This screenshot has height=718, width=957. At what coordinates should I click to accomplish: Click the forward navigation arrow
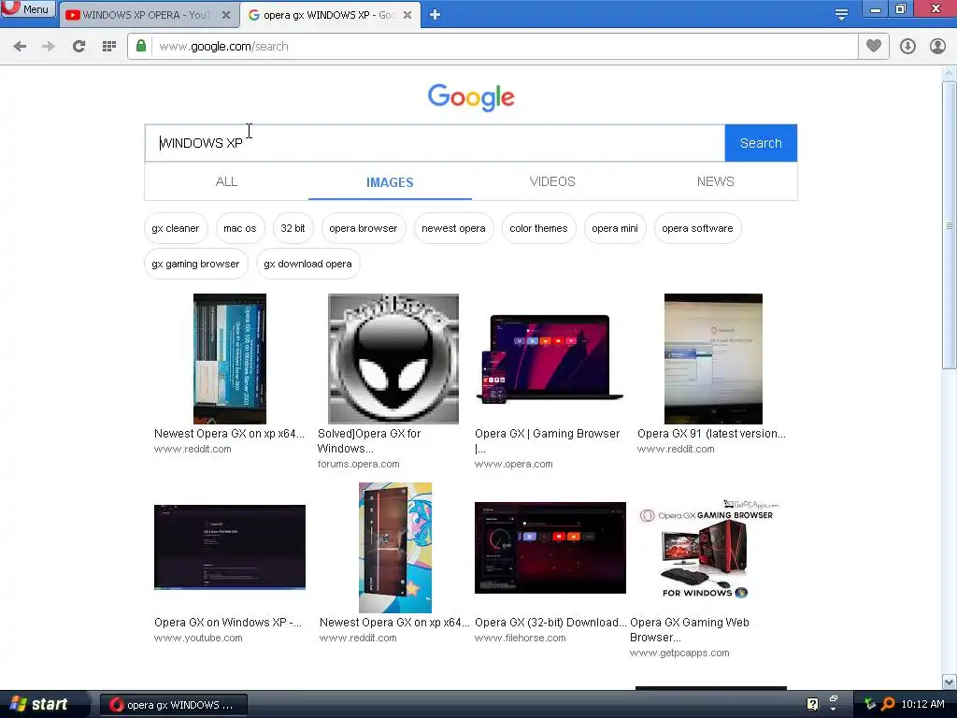[49, 47]
